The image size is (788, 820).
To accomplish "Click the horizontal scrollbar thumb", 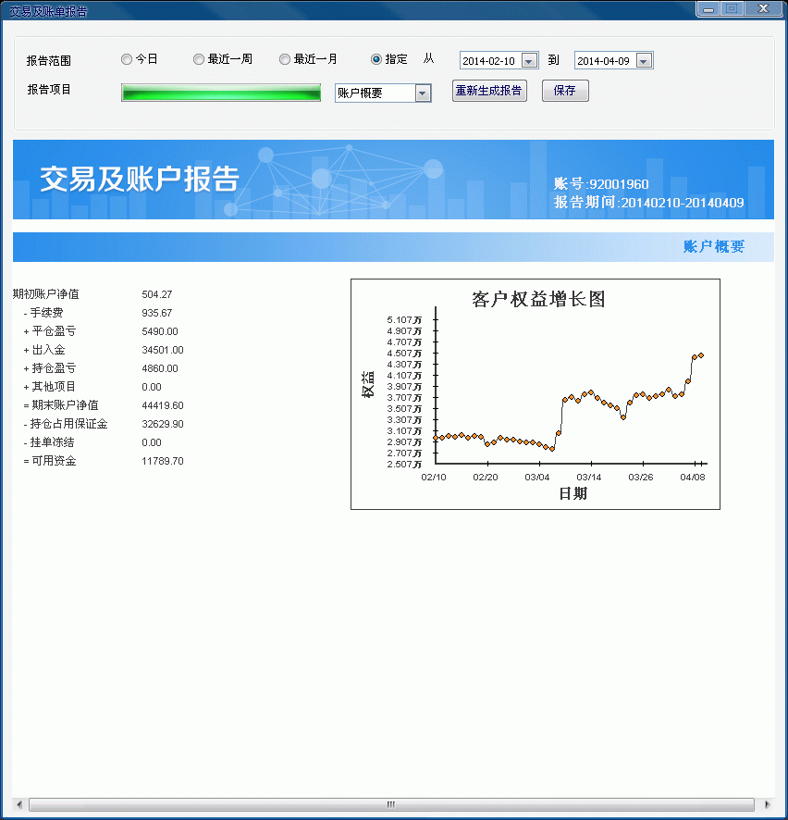I will coord(391,804).
